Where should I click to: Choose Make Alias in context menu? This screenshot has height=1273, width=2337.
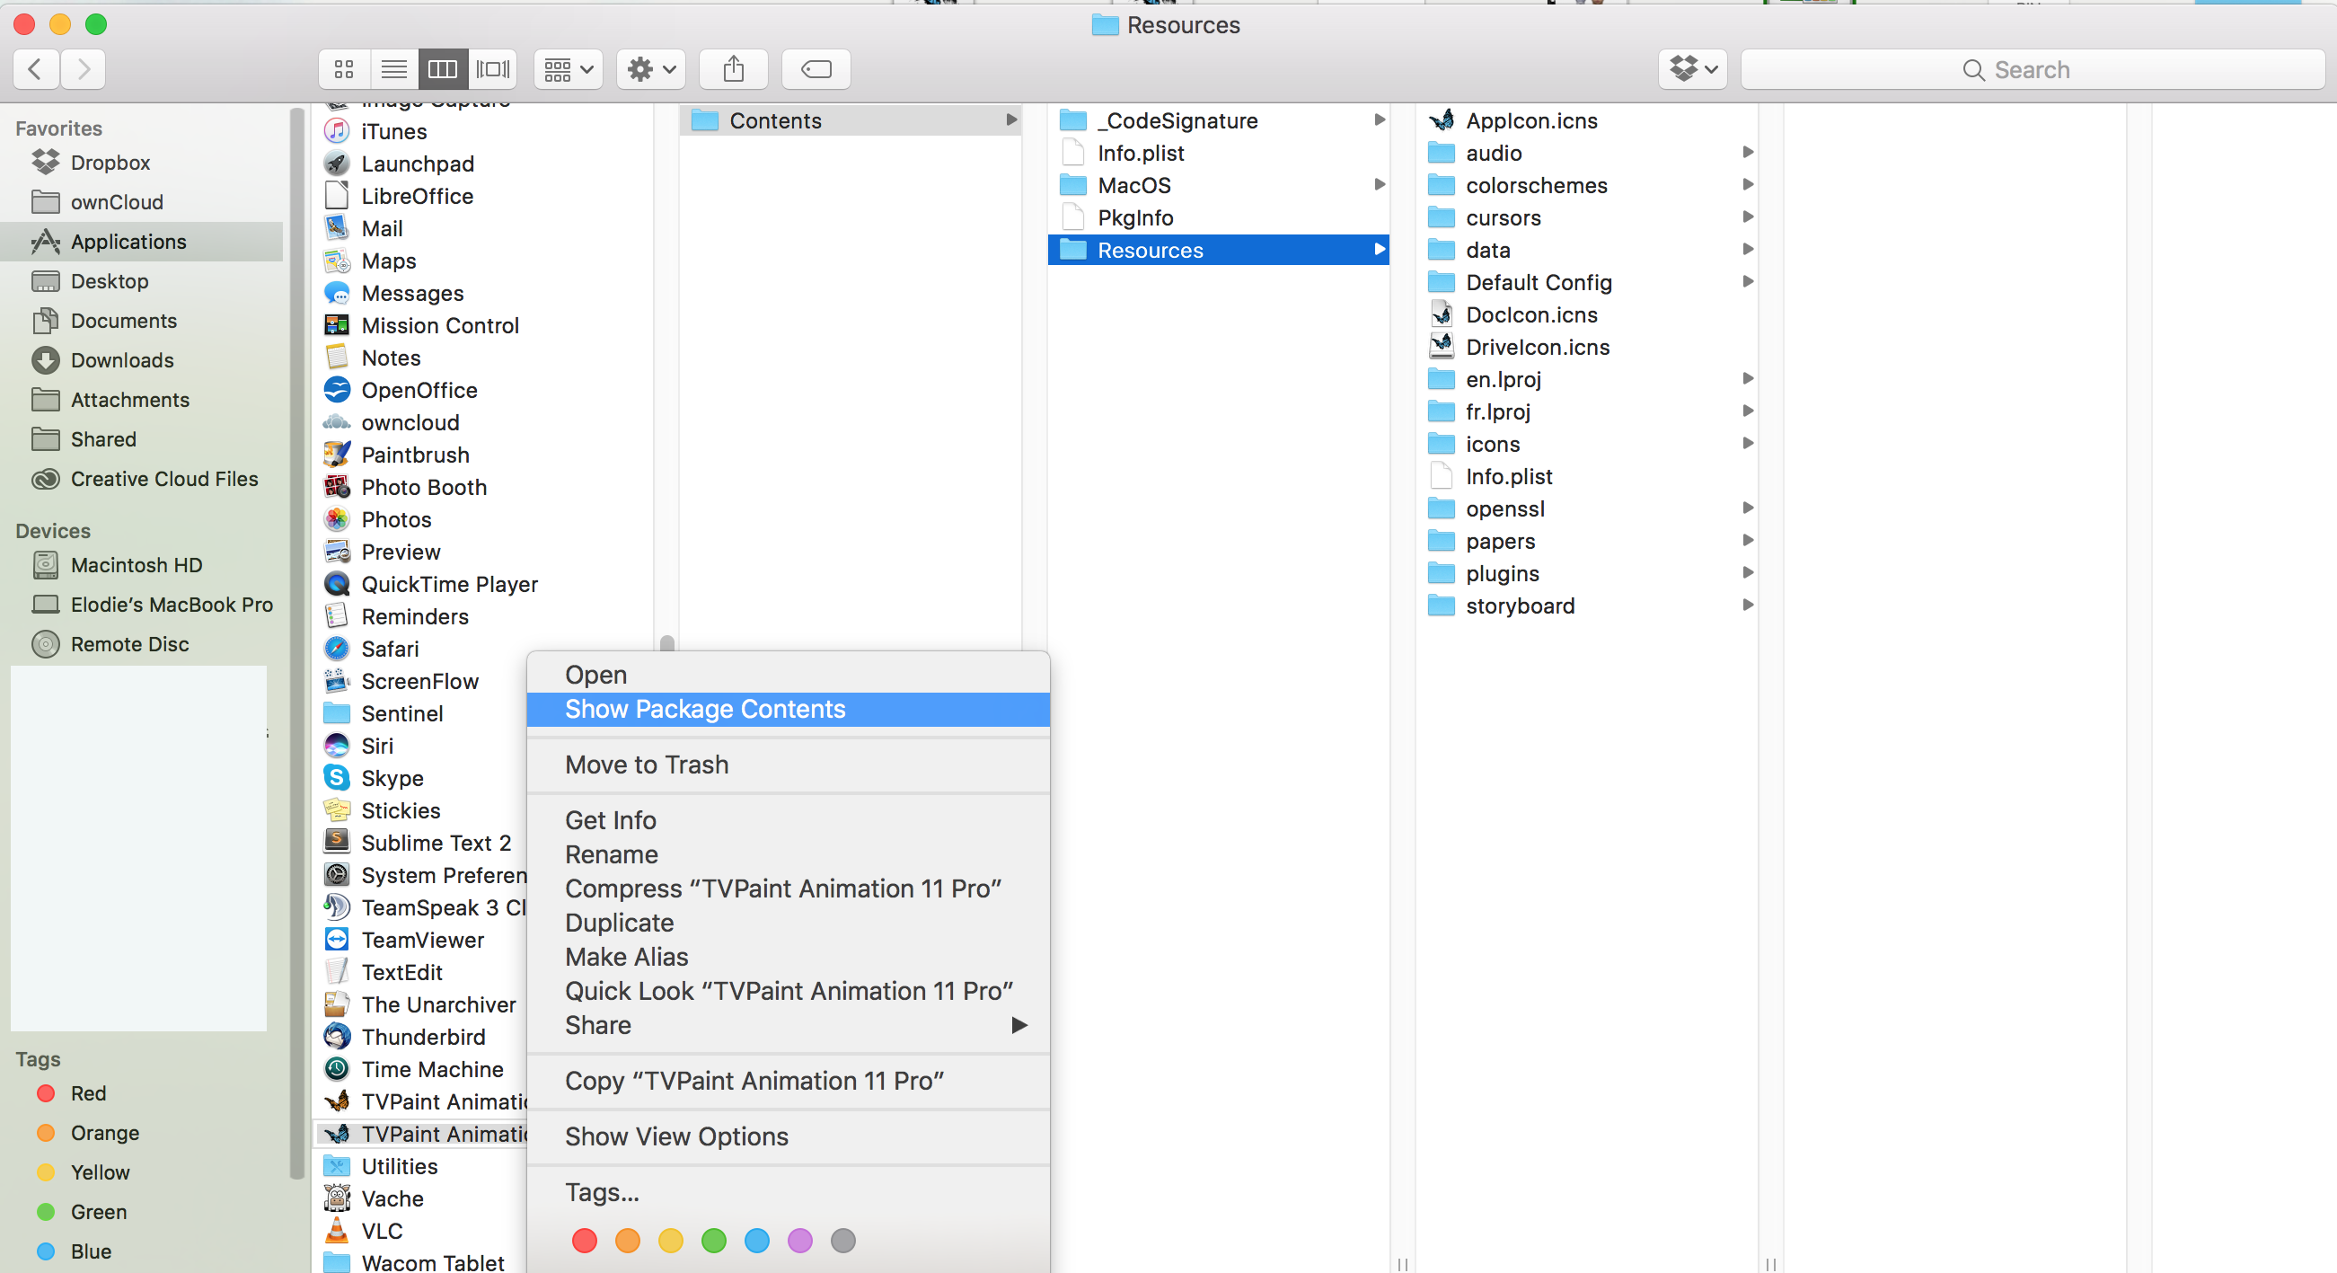(789, 958)
